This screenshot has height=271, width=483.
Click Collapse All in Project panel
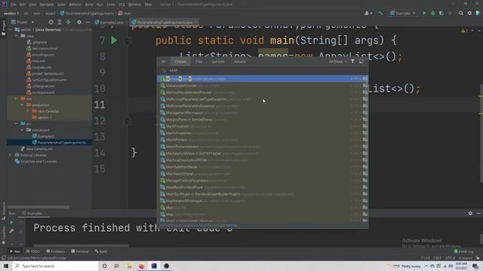click(68, 22)
